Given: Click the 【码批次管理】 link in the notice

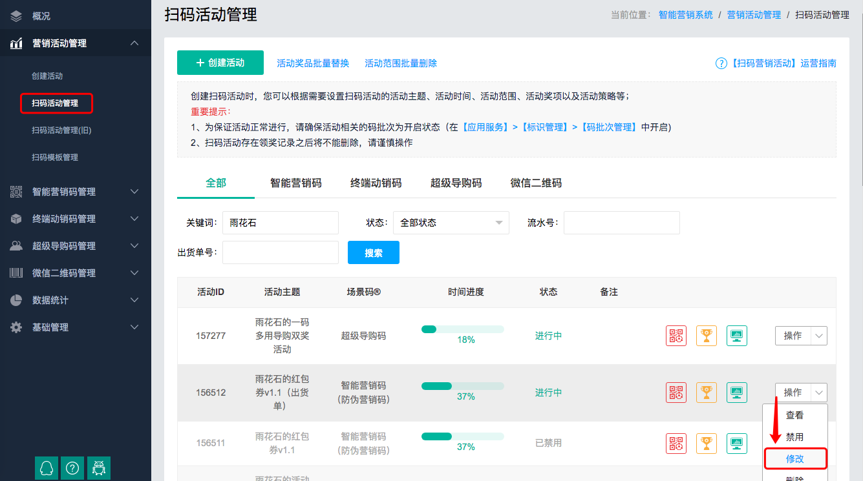Looking at the screenshot, I should pos(608,127).
